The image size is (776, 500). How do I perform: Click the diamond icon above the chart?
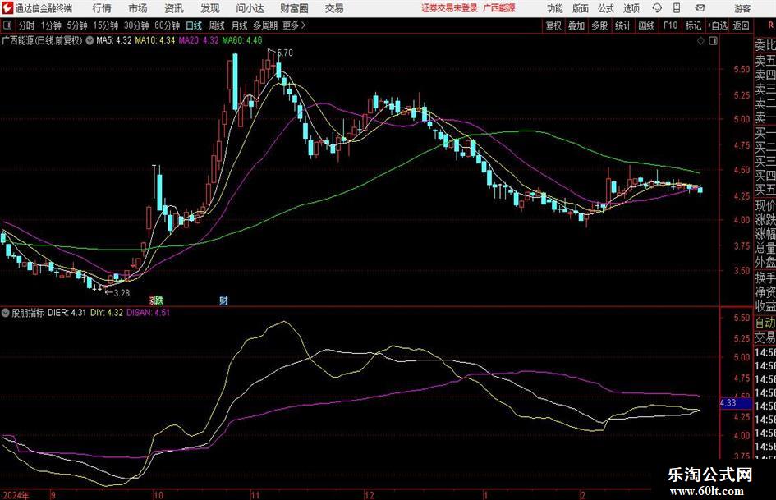tap(700, 41)
